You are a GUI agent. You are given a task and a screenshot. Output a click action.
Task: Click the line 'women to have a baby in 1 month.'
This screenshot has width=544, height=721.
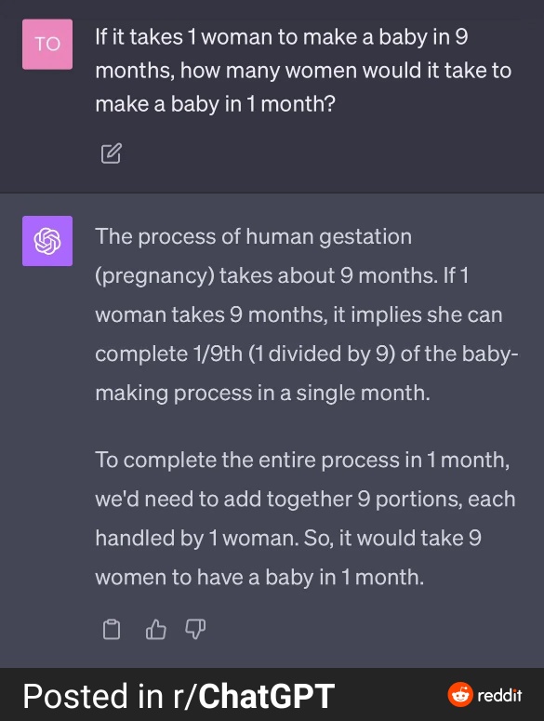point(259,577)
